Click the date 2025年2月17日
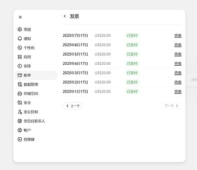 (75, 82)
